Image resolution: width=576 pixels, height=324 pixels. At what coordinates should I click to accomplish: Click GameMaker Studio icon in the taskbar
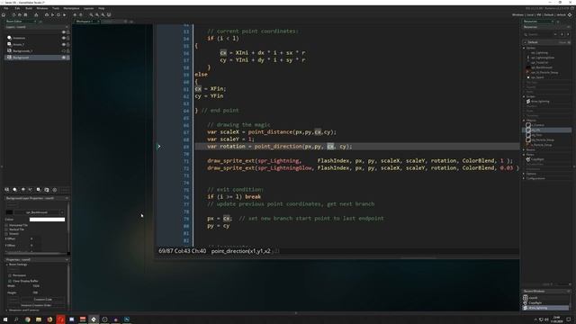(x=94, y=319)
